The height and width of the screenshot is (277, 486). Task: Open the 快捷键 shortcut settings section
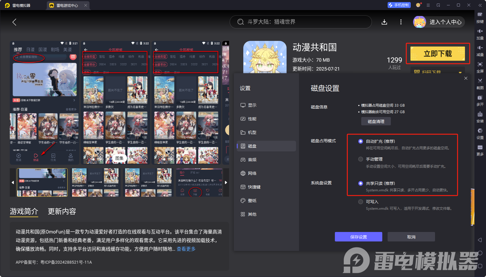254,187
